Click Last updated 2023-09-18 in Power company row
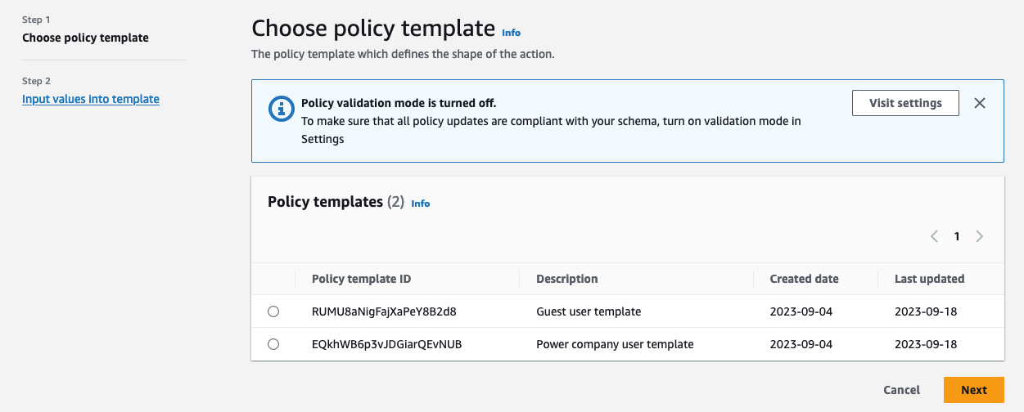The height and width of the screenshot is (412, 1024). pos(926,344)
